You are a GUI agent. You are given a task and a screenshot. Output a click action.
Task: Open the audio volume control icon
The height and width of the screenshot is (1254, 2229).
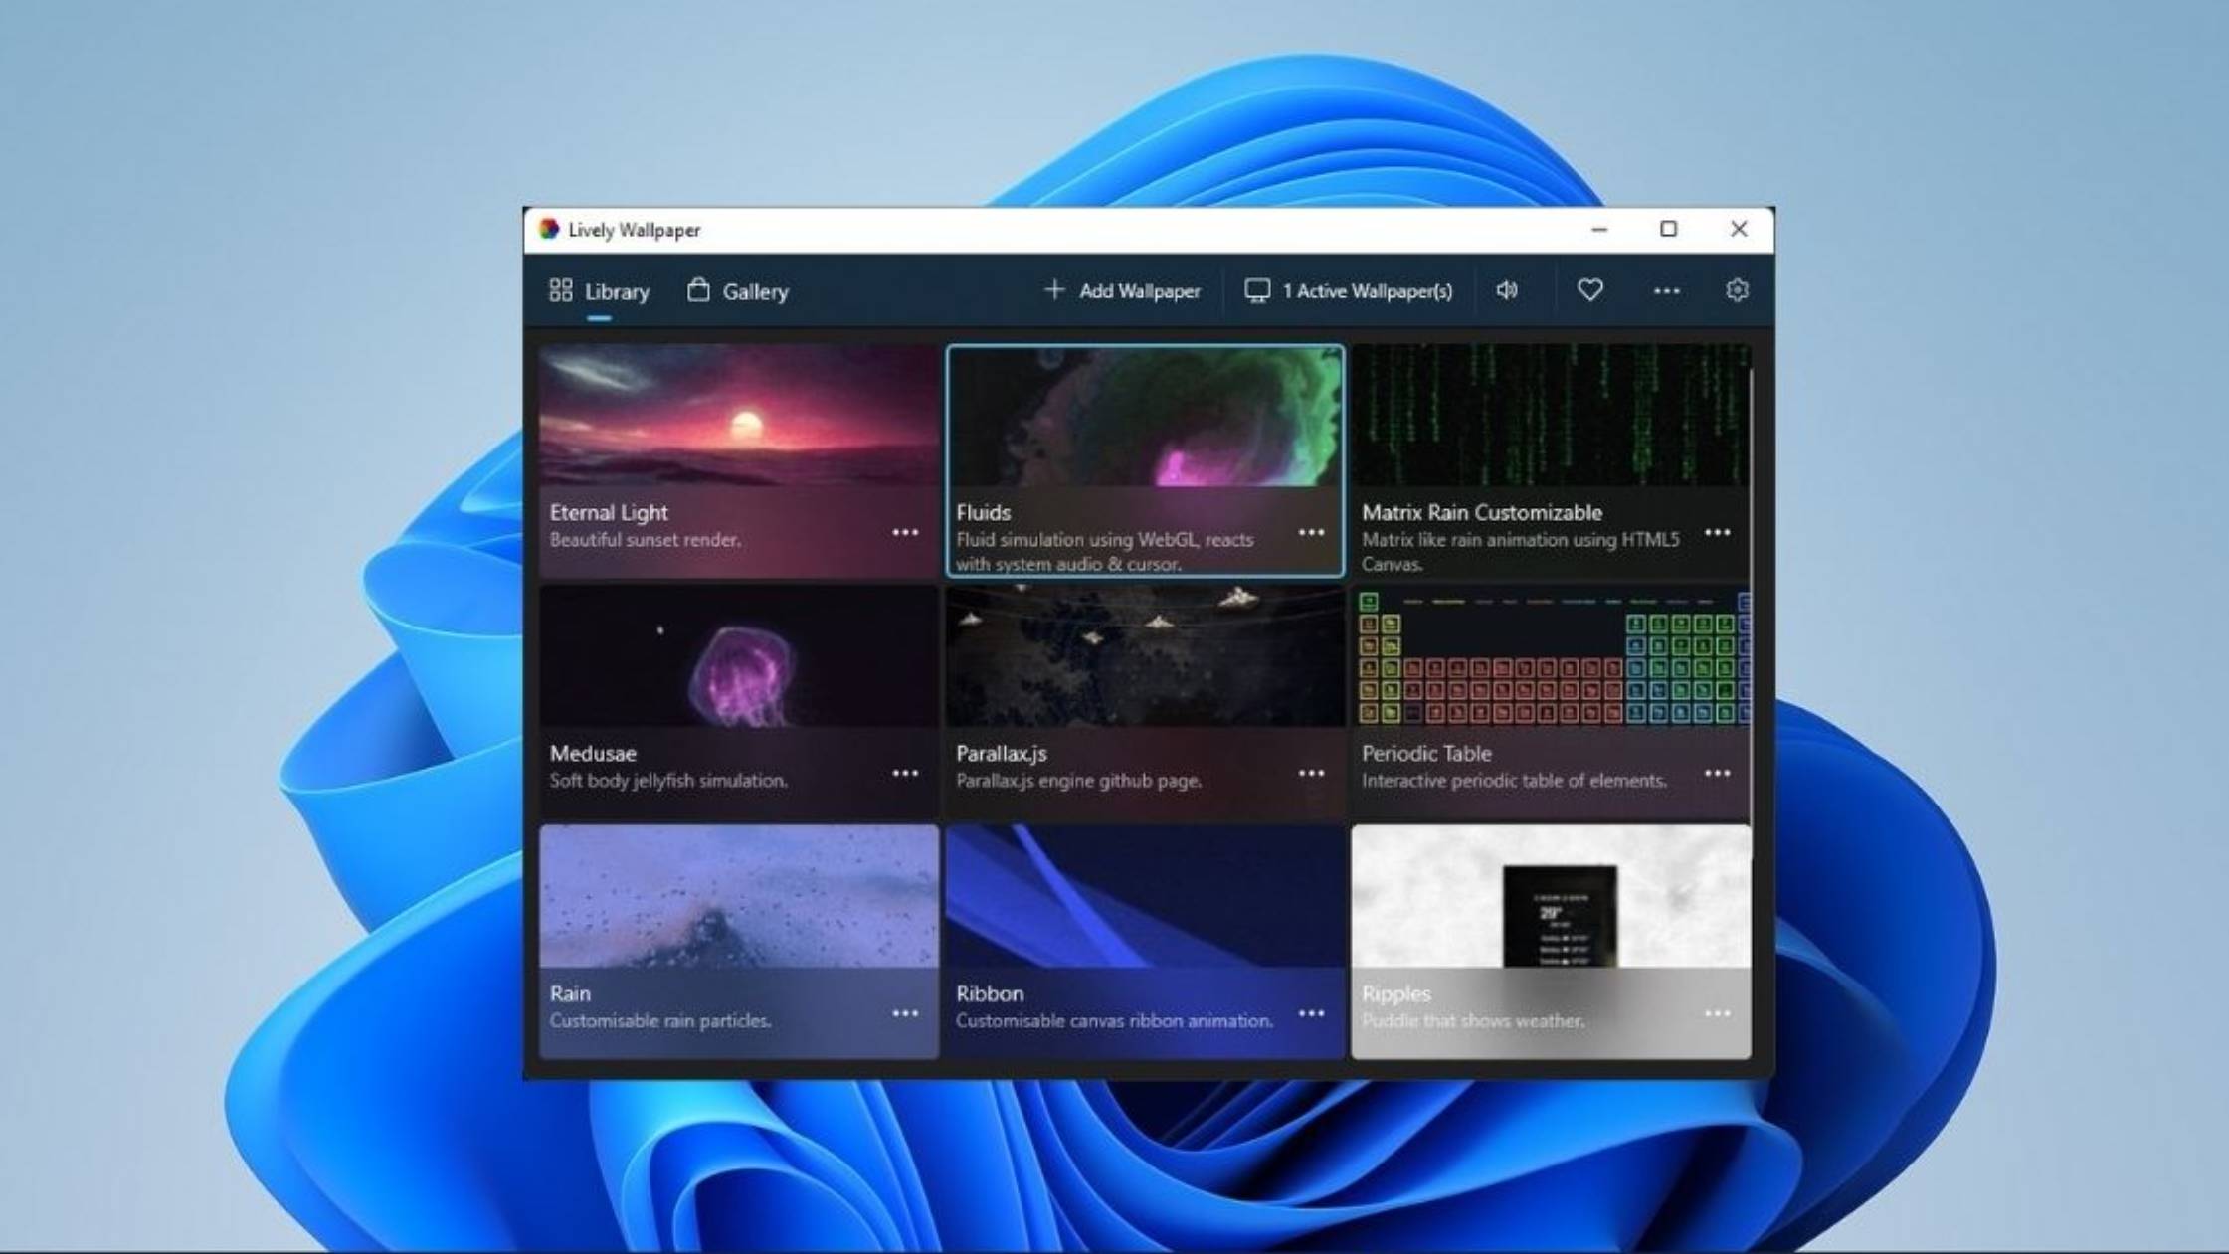click(x=1507, y=290)
